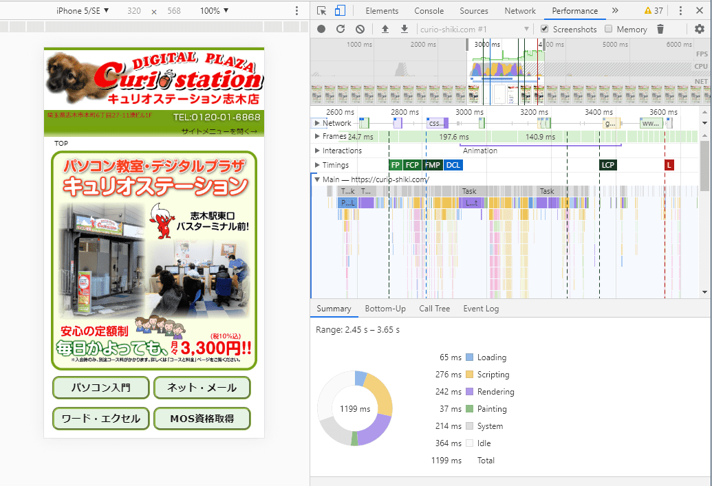
Task: Click the FP timing marker
Action: click(x=396, y=165)
